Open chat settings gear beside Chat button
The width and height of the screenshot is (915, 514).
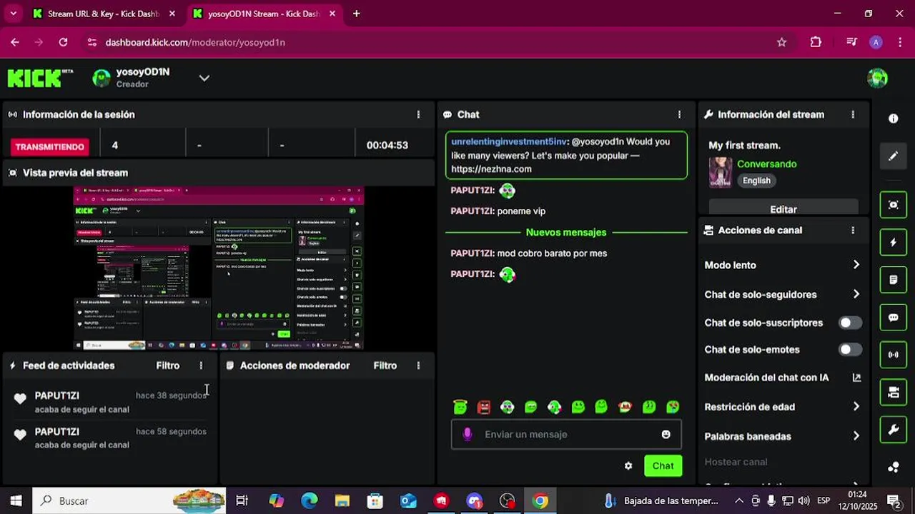click(x=628, y=466)
